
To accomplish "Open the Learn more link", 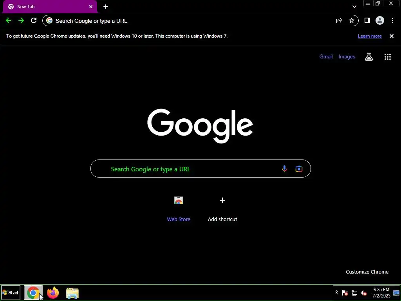I will point(370,36).
